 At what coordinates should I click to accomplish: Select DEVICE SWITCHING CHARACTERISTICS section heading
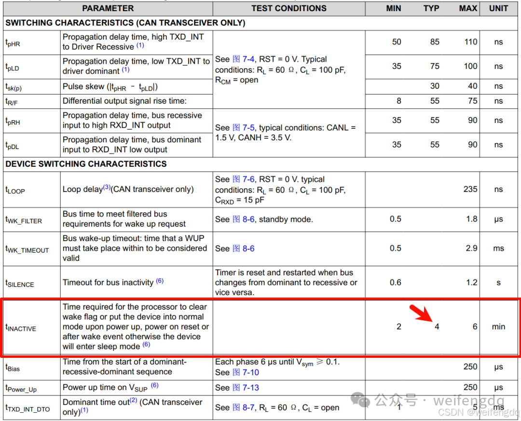coord(86,164)
